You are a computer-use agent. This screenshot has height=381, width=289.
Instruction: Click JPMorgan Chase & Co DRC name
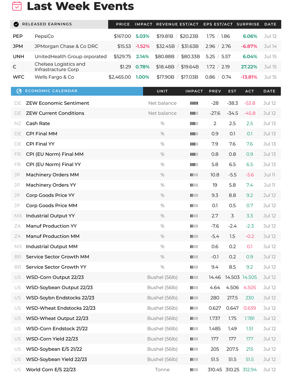coord(66,46)
